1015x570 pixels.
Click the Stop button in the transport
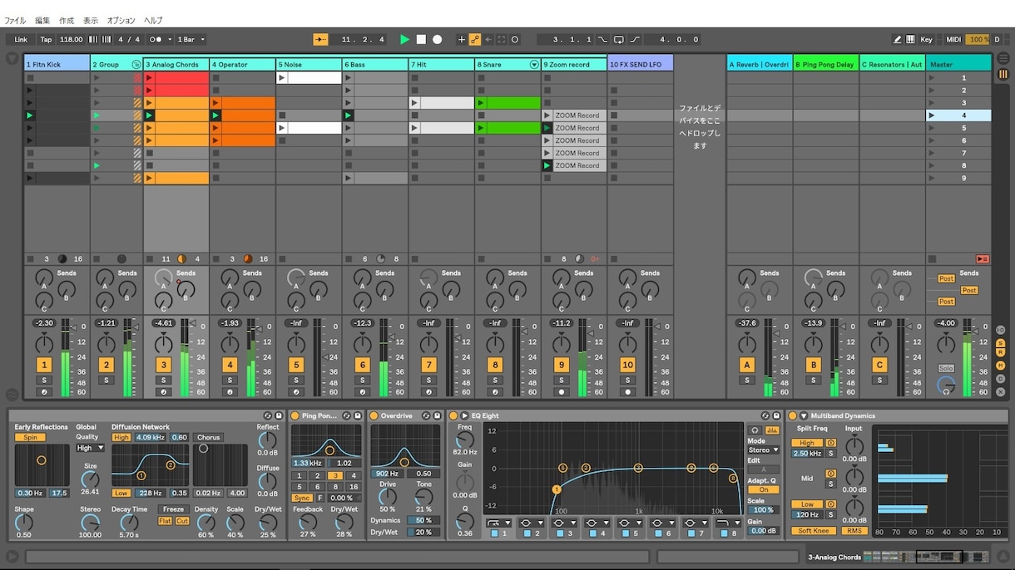point(421,39)
